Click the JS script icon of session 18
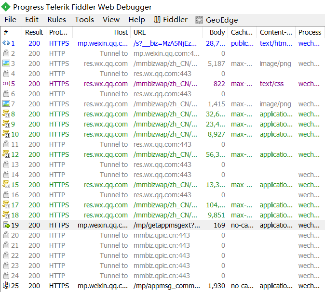 click(x=6, y=215)
